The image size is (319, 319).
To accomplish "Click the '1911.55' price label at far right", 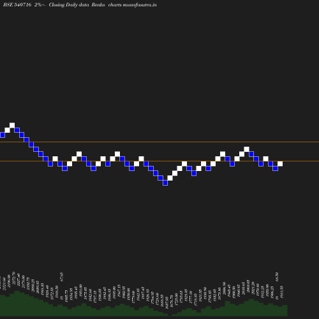I will click(x=282, y=292).
